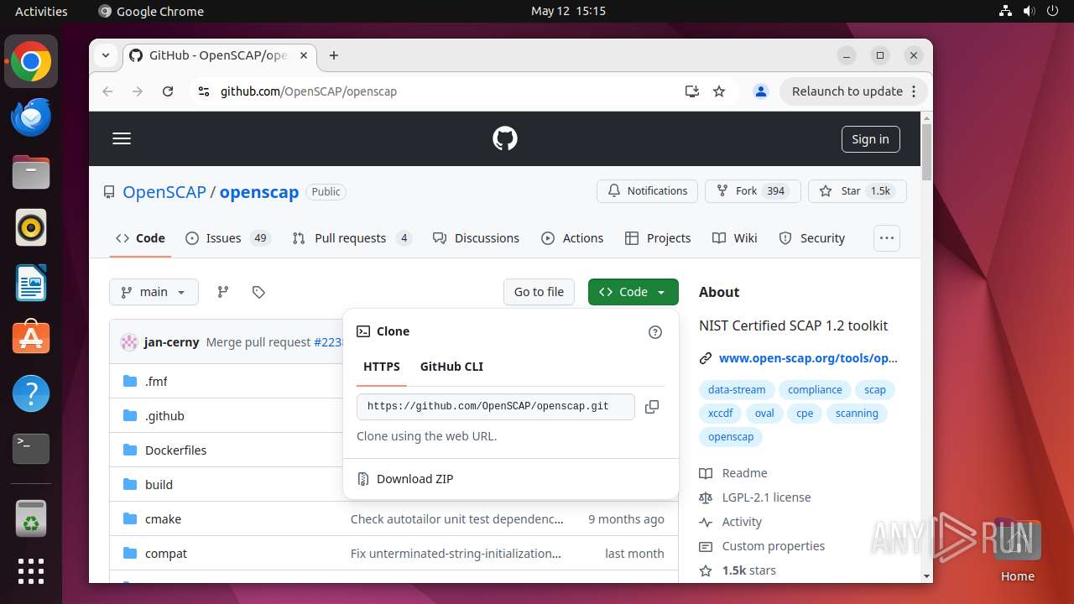Open the Projects tab

[x=658, y=238]
